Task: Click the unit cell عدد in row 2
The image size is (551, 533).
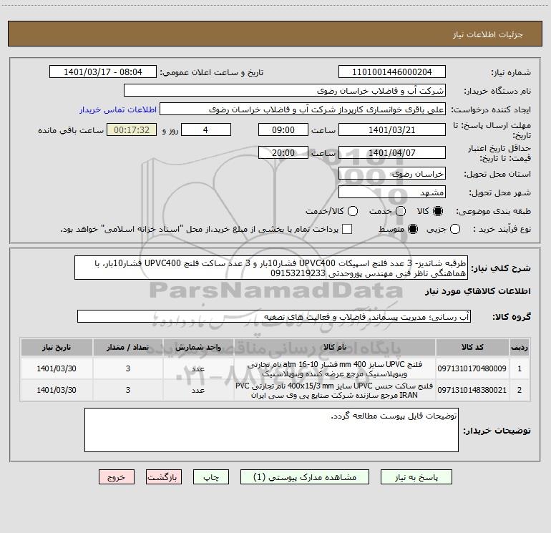Action: pos(198,390)
